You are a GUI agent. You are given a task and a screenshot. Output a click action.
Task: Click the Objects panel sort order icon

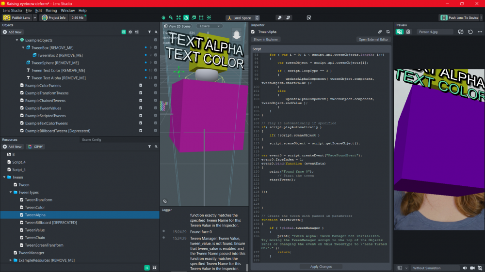[137, 32]
